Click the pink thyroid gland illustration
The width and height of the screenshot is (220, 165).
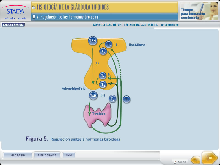pos(98,115)
